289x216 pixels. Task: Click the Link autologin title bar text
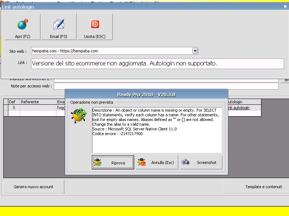18,7
